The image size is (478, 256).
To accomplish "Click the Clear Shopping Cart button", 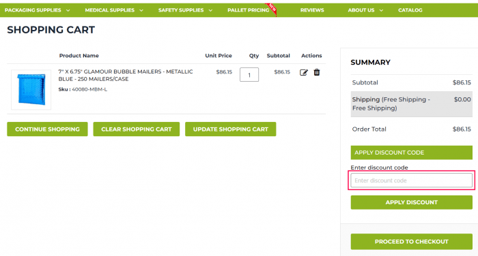I will click(x=137, y=129).
